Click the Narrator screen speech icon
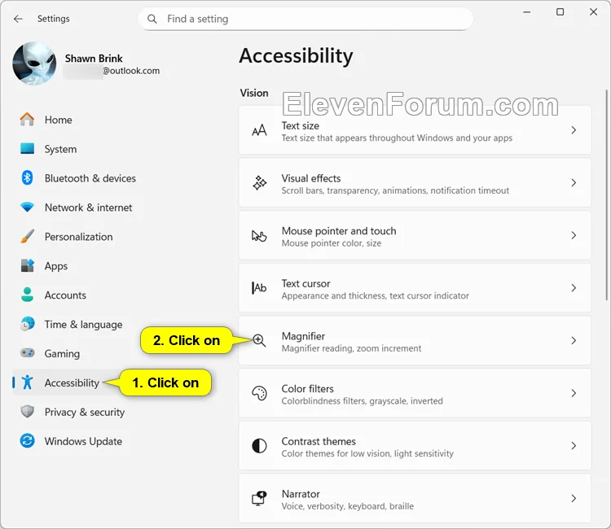 click(259, 498)
